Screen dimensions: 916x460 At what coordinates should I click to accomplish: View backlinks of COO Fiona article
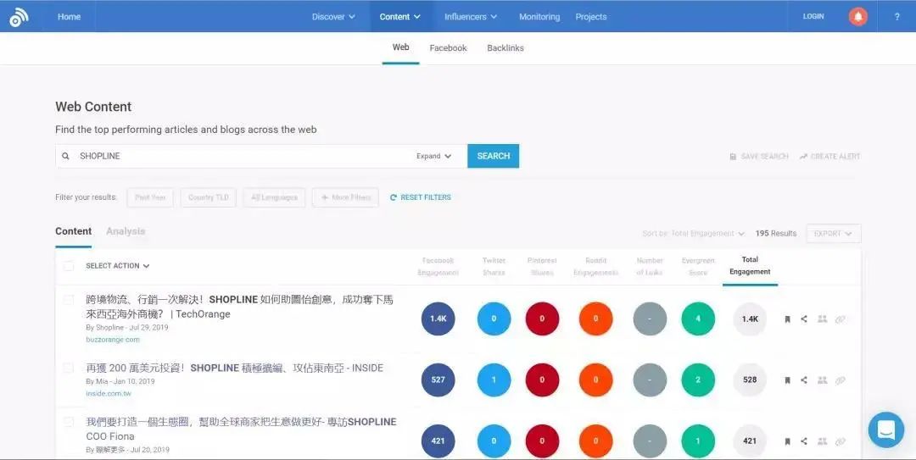tap(840, 441)
